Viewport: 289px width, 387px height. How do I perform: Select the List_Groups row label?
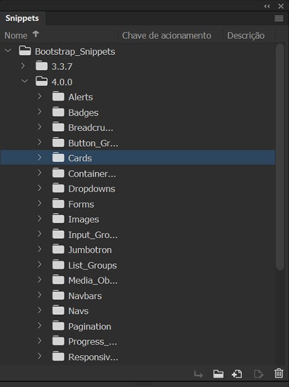coord(92,266)
